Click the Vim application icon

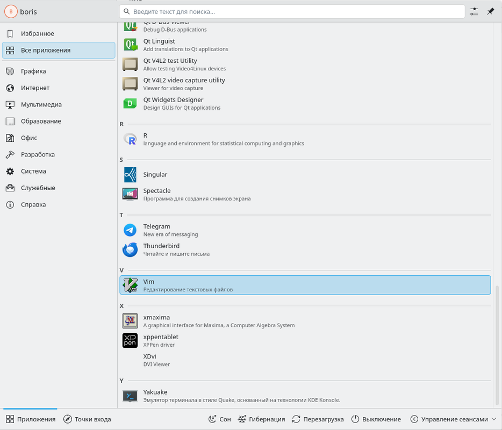pyautogui.click(x=130, y=285)
